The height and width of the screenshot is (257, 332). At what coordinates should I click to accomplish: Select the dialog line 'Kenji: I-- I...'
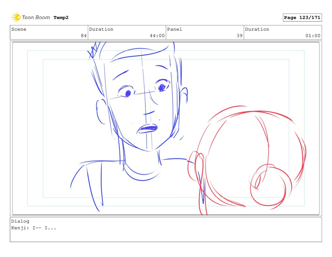click(x=34, y=228)
